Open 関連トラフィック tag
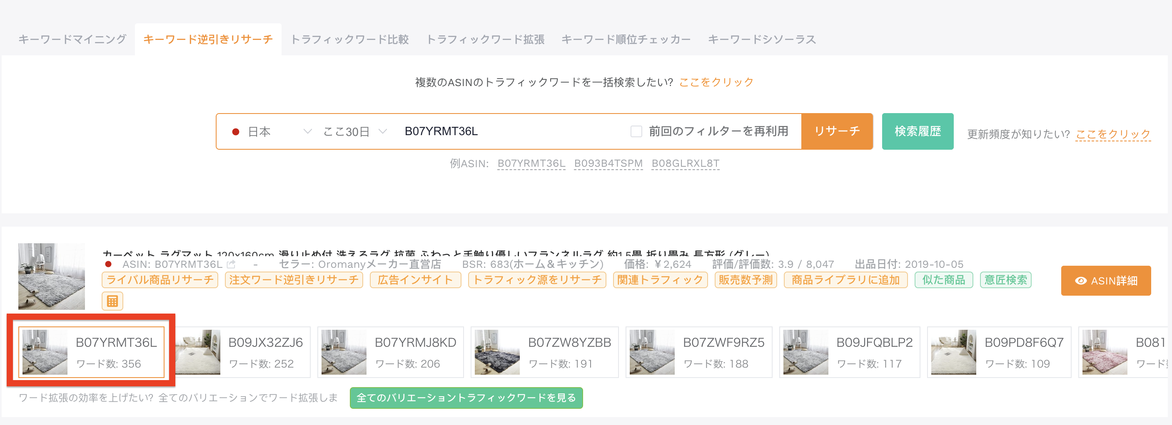 point(660,280)
